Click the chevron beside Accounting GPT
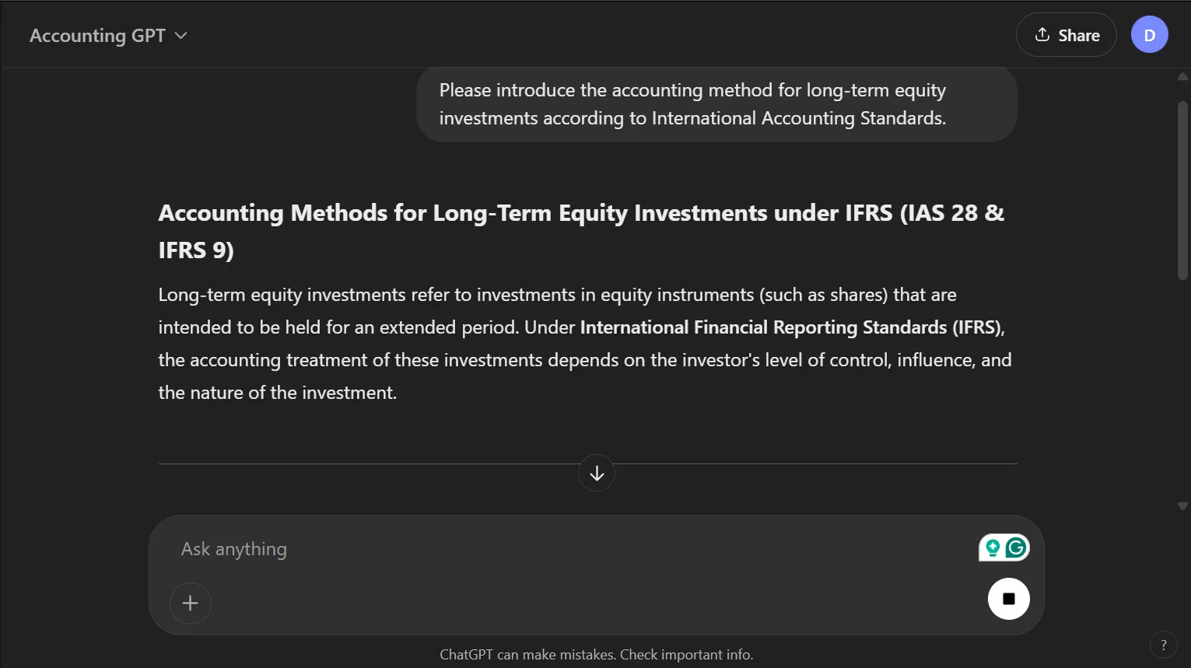The image size is (1191, 668). [181, 36]
